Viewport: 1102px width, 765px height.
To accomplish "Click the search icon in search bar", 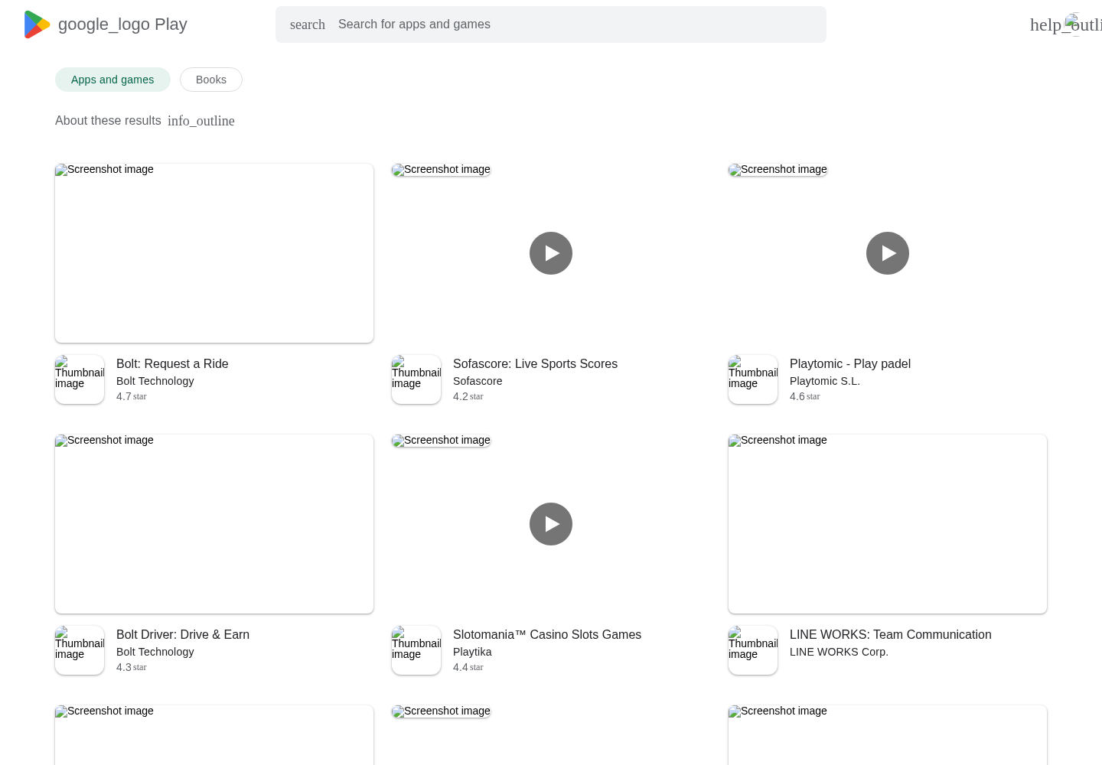I will click(x=308, y=24).
